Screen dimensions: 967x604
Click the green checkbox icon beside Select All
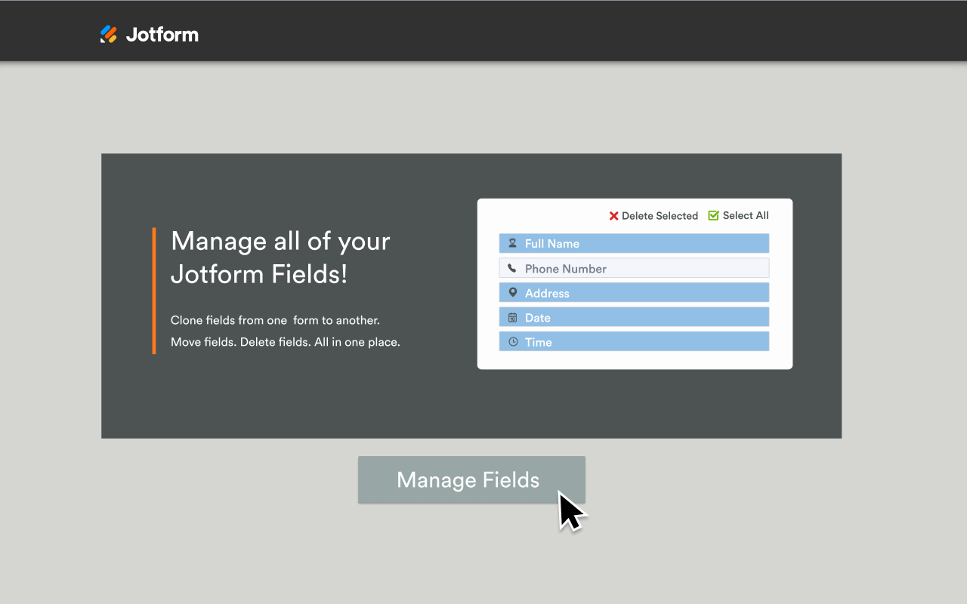click(712, 215)
